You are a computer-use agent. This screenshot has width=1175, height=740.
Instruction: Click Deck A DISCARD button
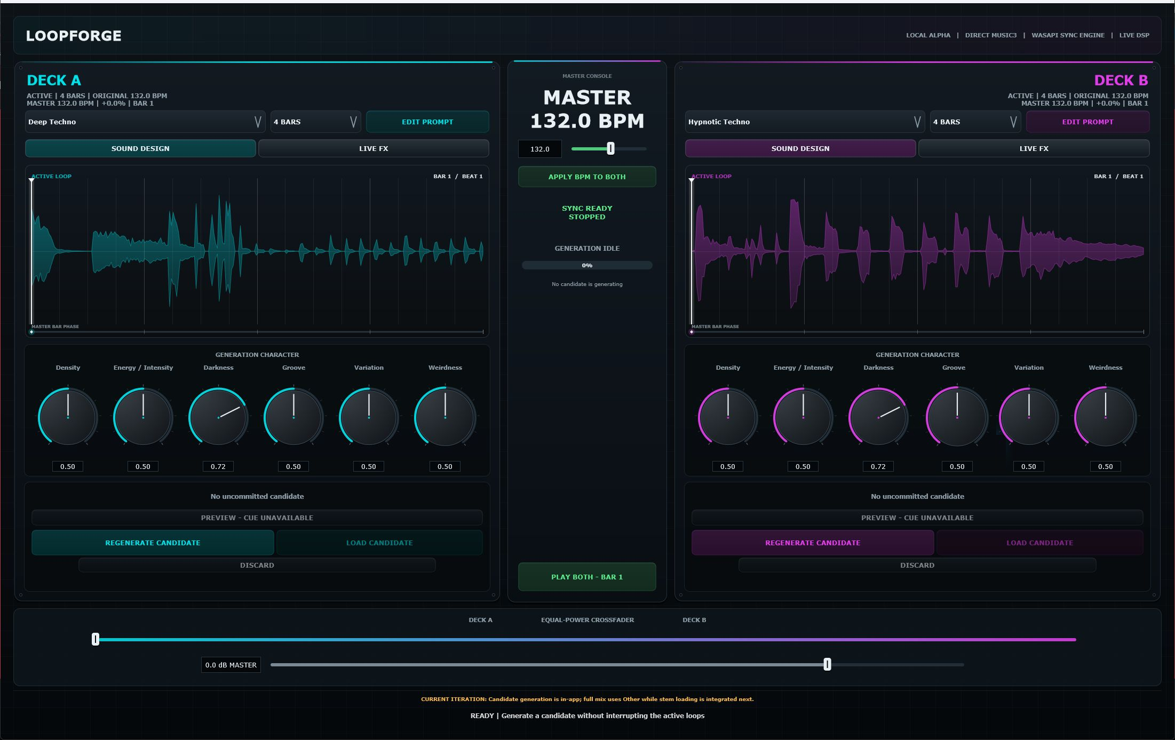point(257,565)
